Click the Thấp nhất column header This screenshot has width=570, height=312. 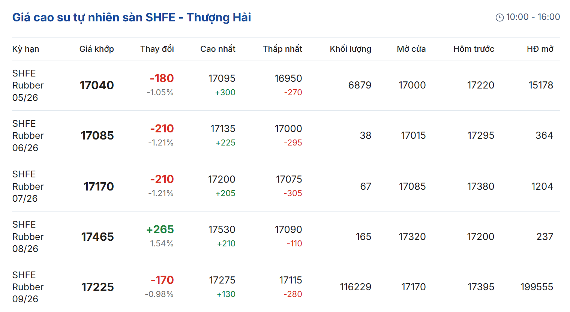coord(282,49)
